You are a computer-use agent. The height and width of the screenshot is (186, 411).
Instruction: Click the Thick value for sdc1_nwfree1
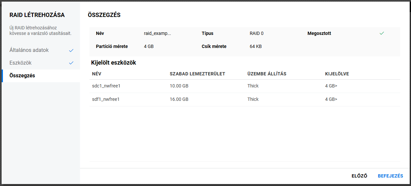coord(253,86)
